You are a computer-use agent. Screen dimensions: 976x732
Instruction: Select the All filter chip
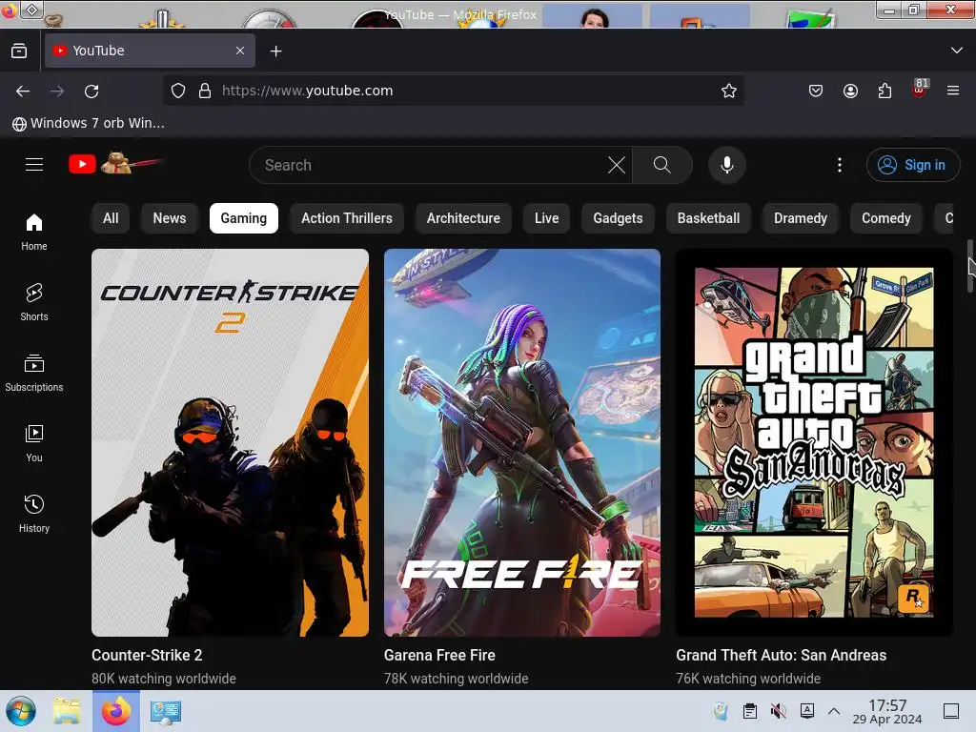click(111, 218)
